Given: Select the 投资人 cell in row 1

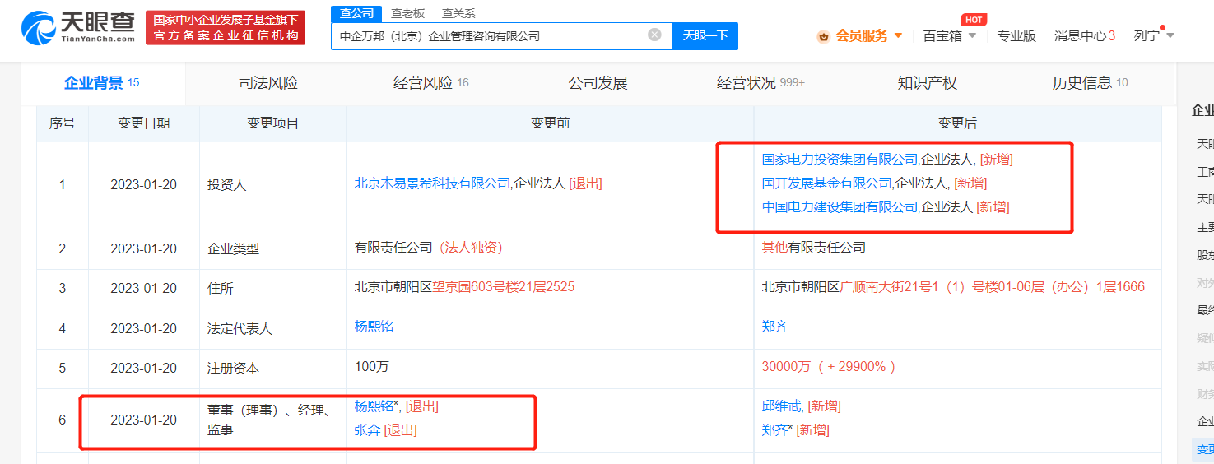Looking at the screenshot, I should point(272,186).
